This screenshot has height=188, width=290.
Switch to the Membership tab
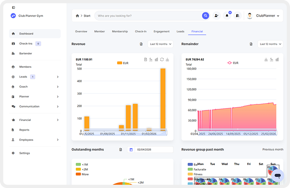coord(120,31)
